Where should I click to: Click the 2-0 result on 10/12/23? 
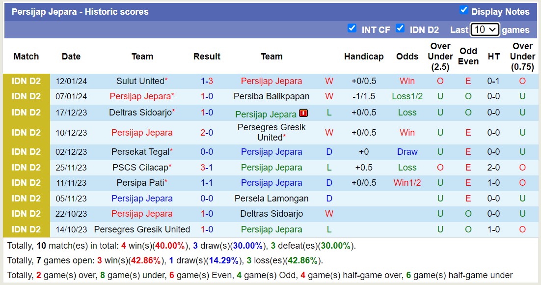click(x=207, y=133)
